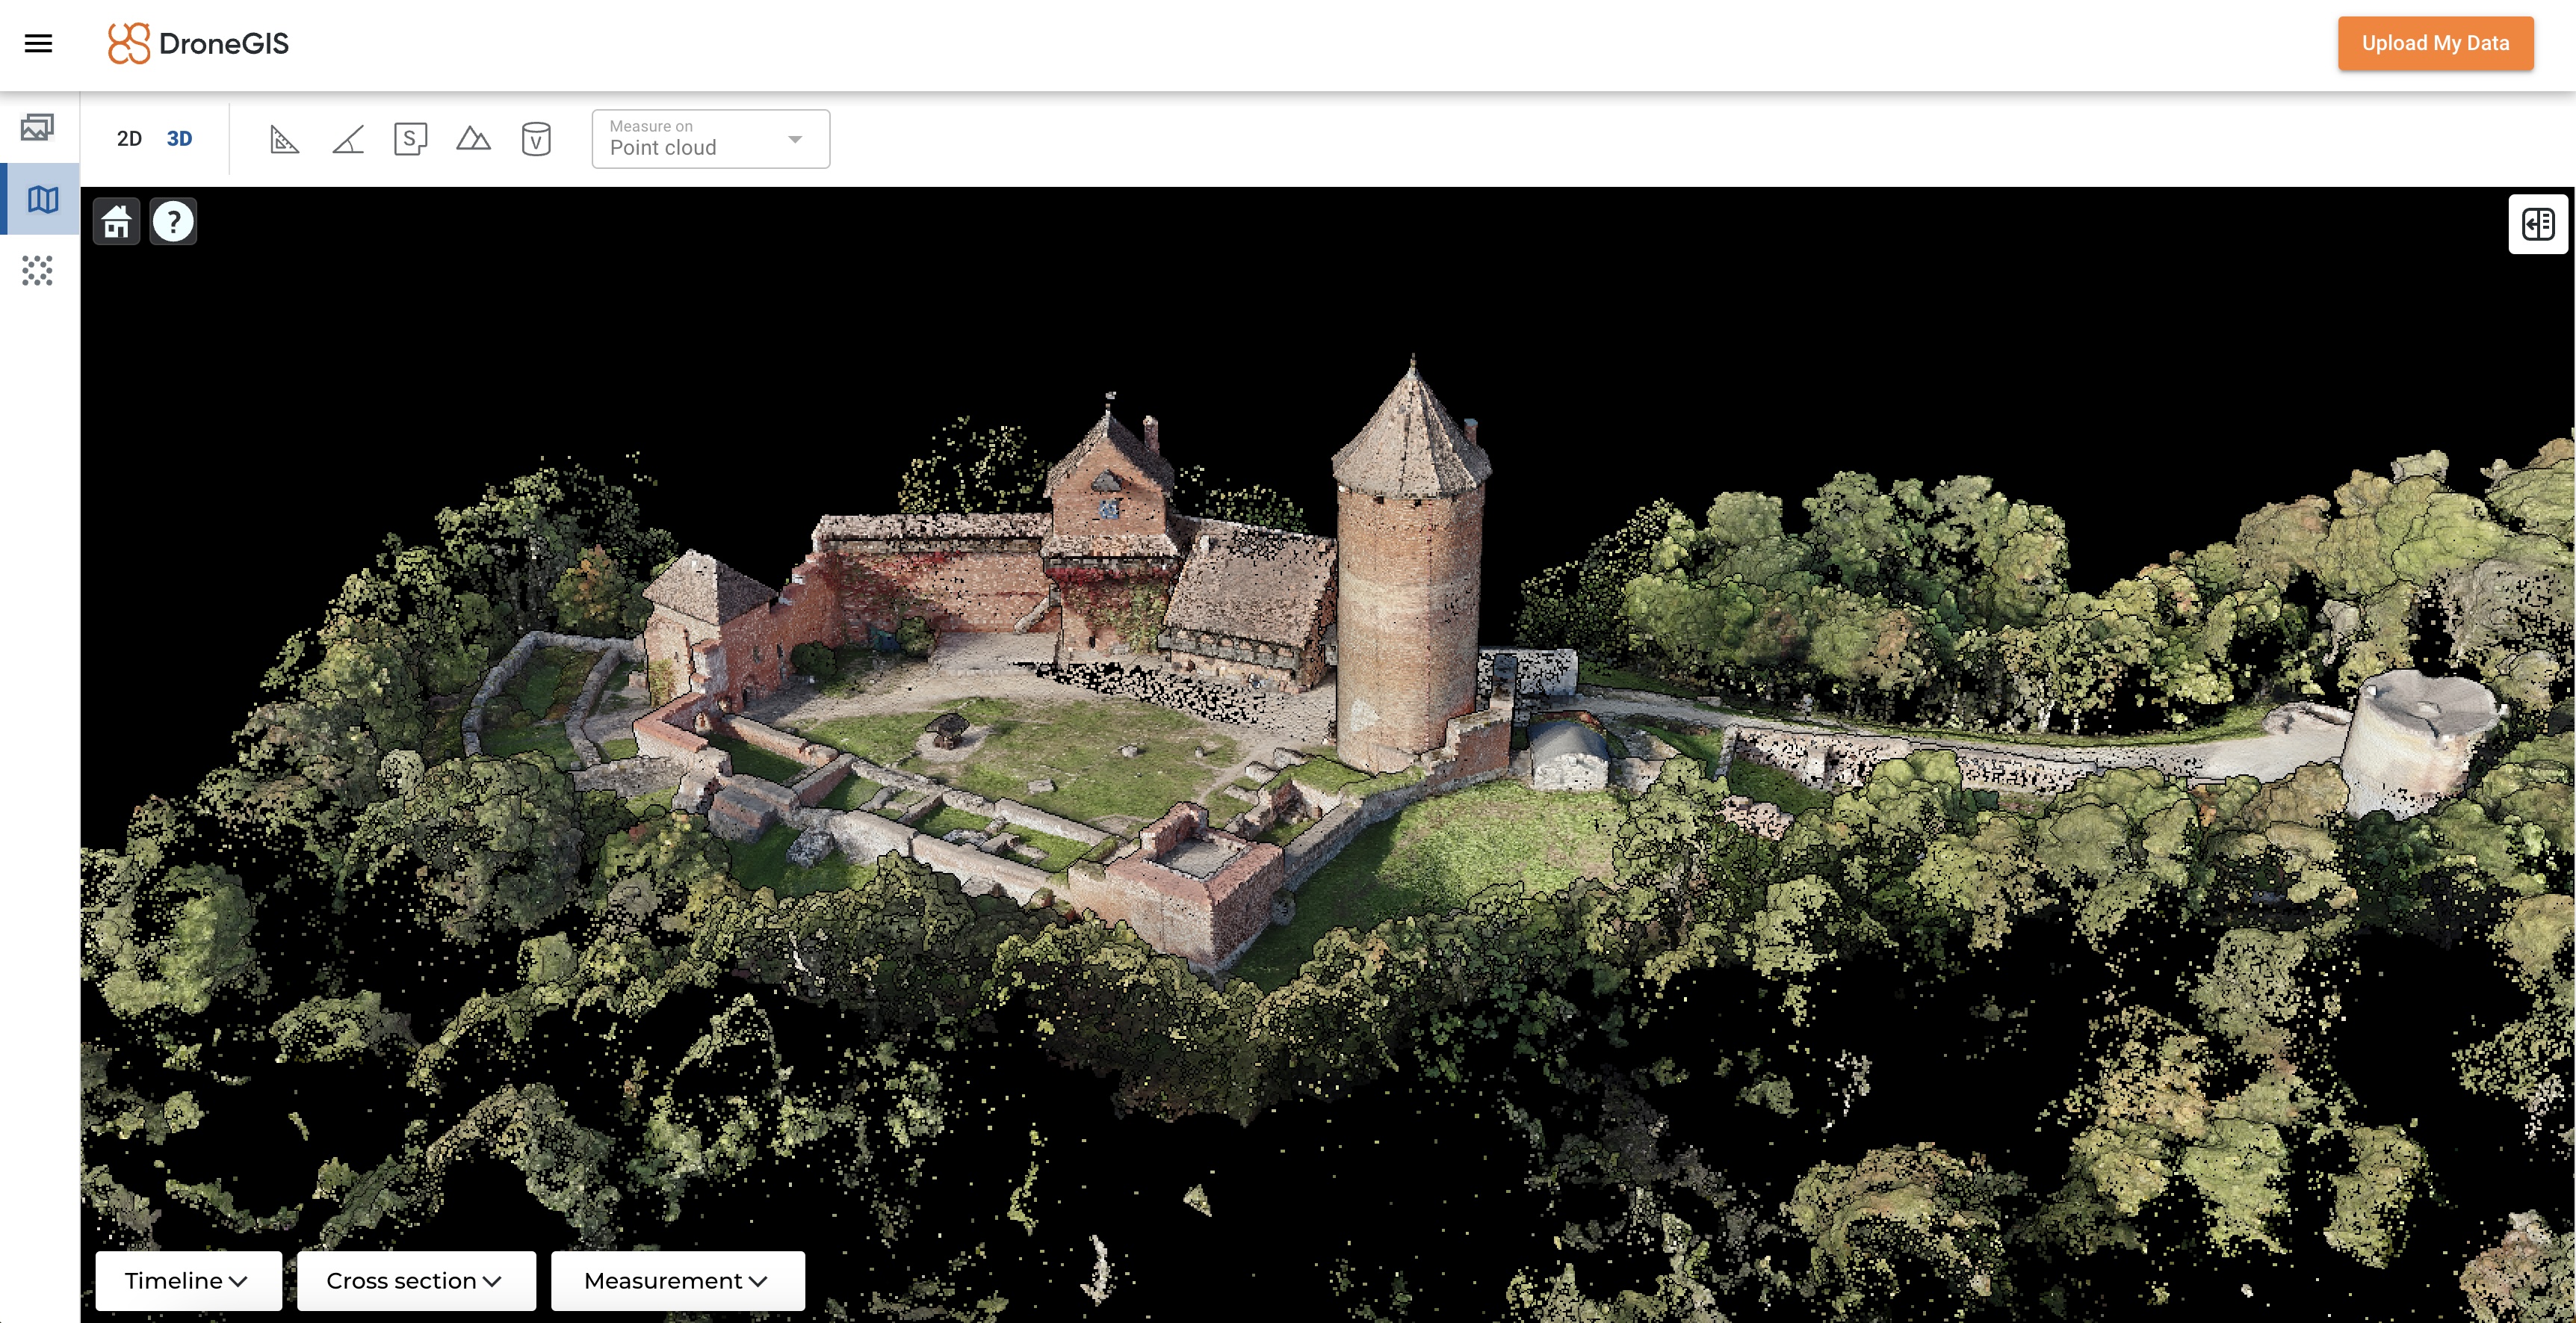2576x1323 pixels.
Task: Expand the Timeline panel
Action: [x=188, y=1280]
